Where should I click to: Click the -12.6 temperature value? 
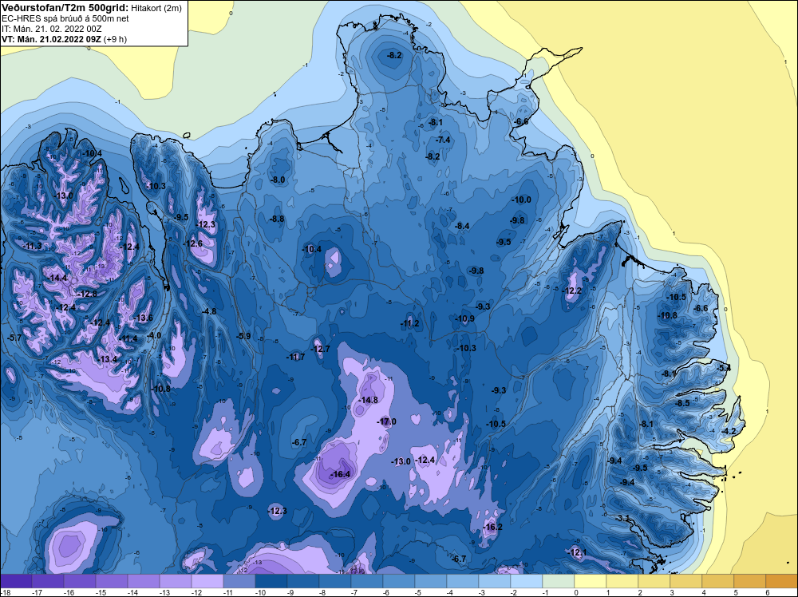pos(192,243)
